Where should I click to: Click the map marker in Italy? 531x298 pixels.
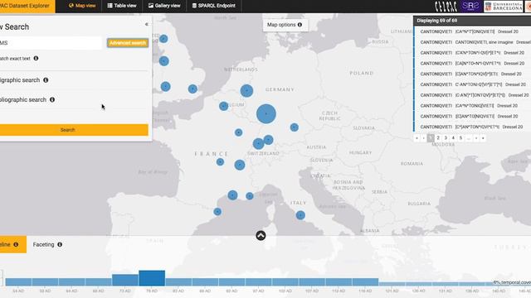(x=300, y=215)
